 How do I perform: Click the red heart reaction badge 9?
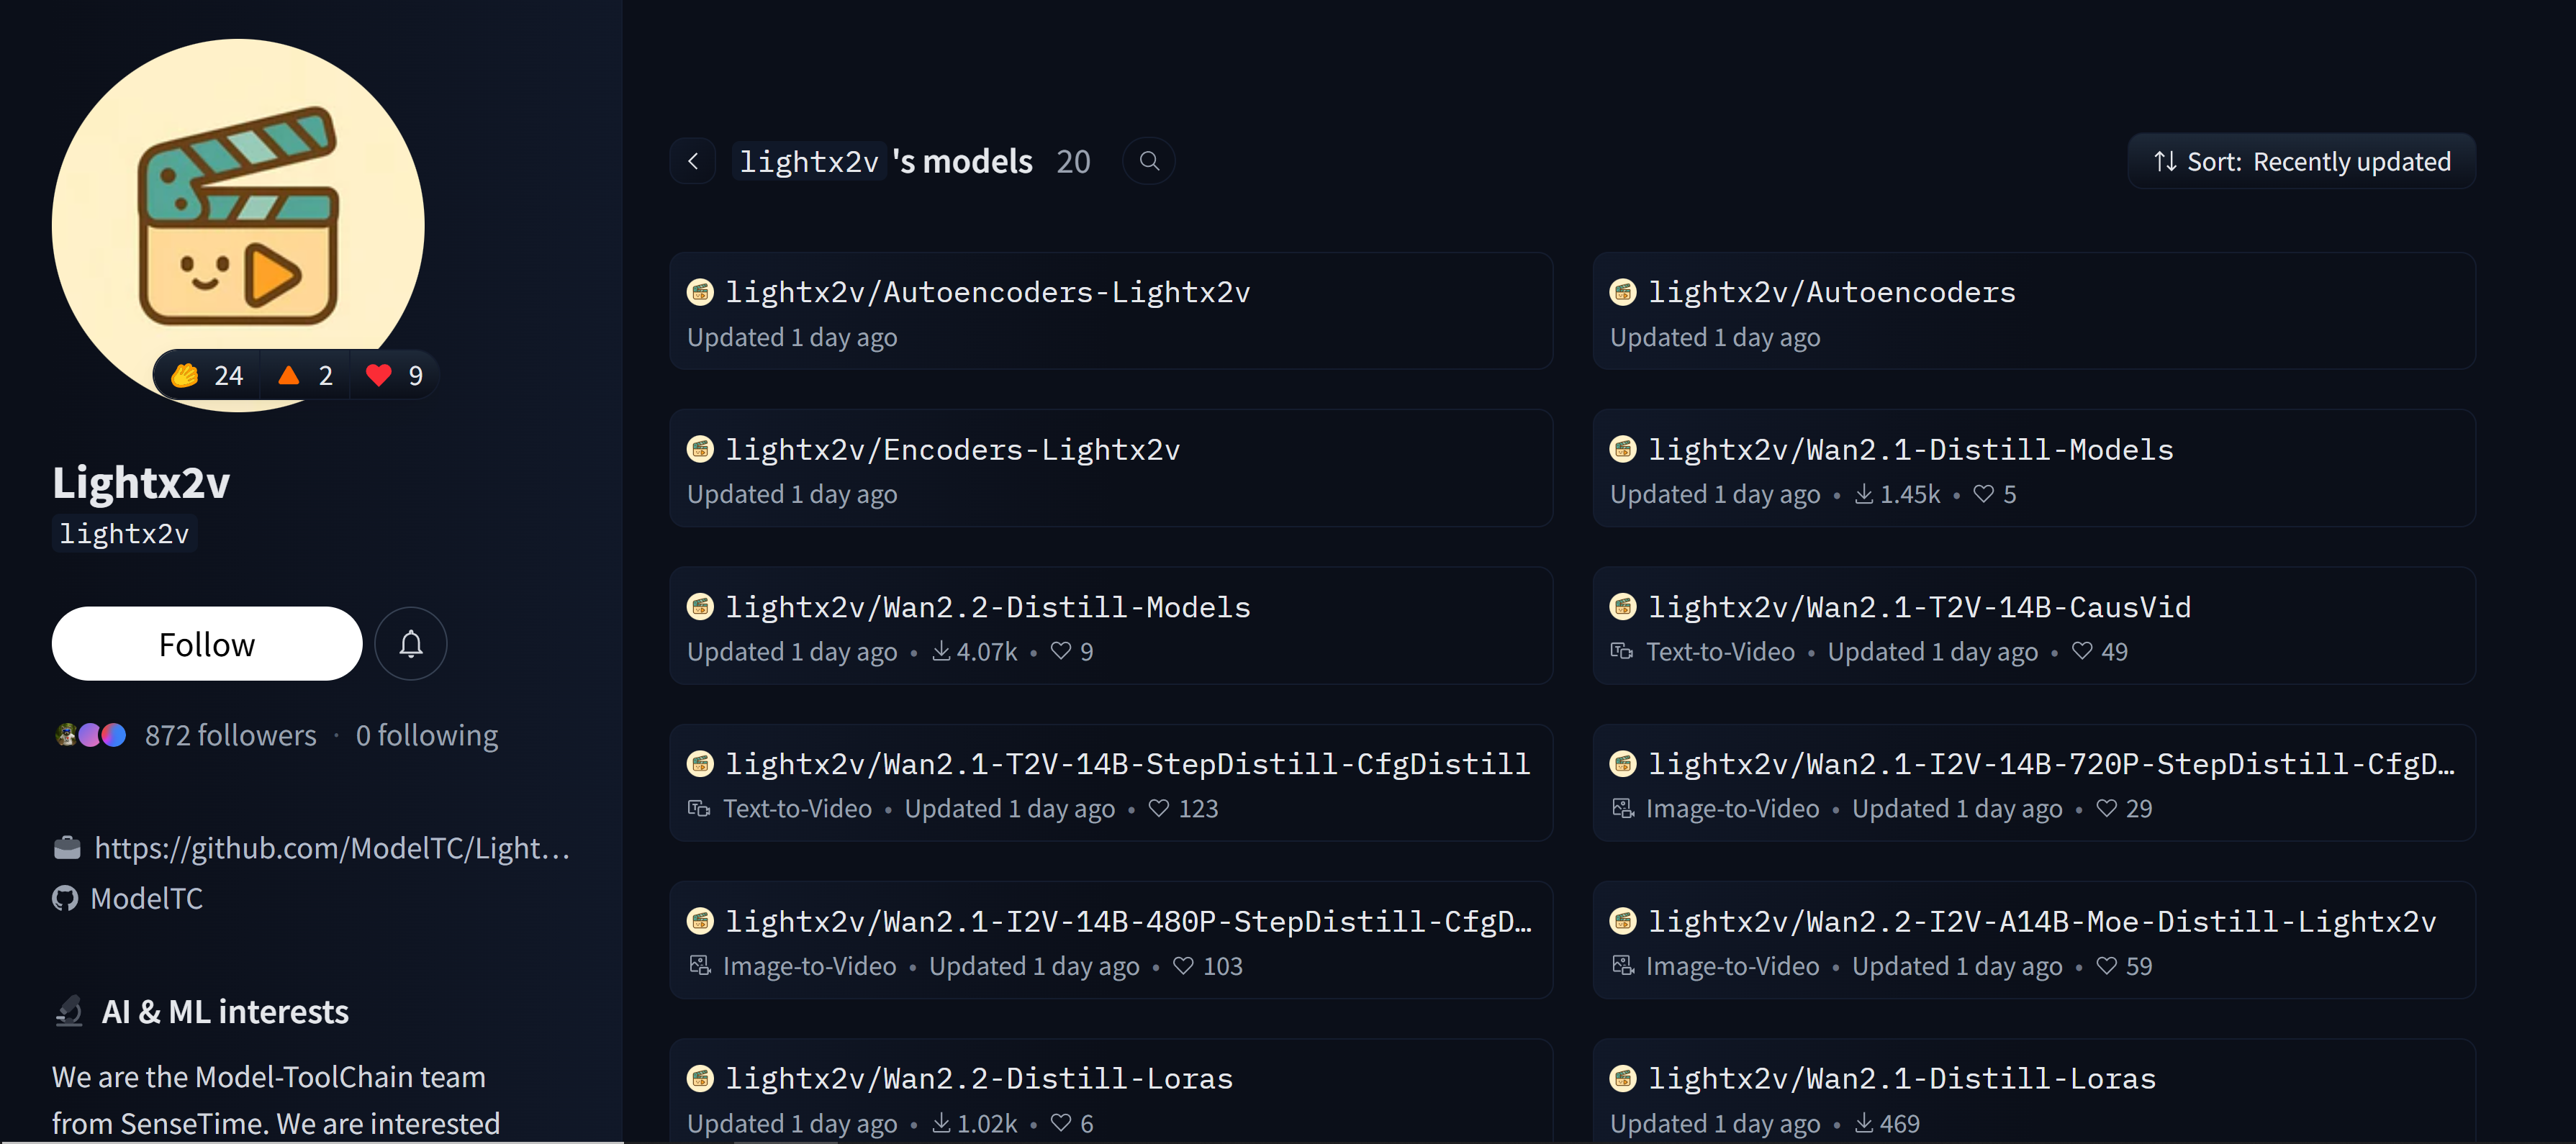tap(394, 376)
